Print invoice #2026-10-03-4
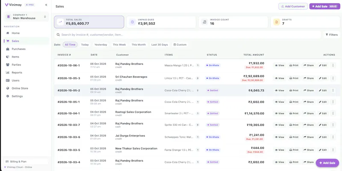This screenshot has height=171, width=342. tap(294, 162)
